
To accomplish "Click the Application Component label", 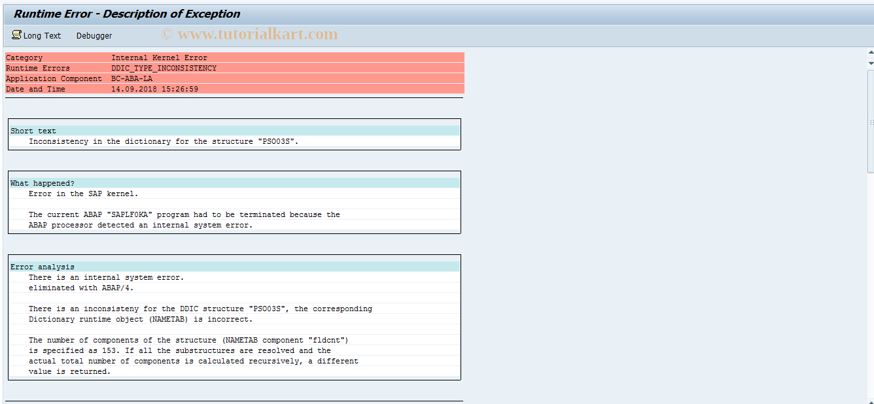I will (x=54, y=78).
